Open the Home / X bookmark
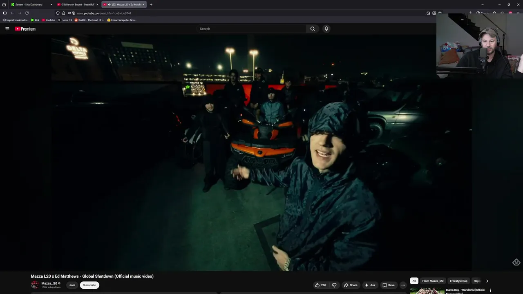Viewport: 523px width, 294px height. 65,20
